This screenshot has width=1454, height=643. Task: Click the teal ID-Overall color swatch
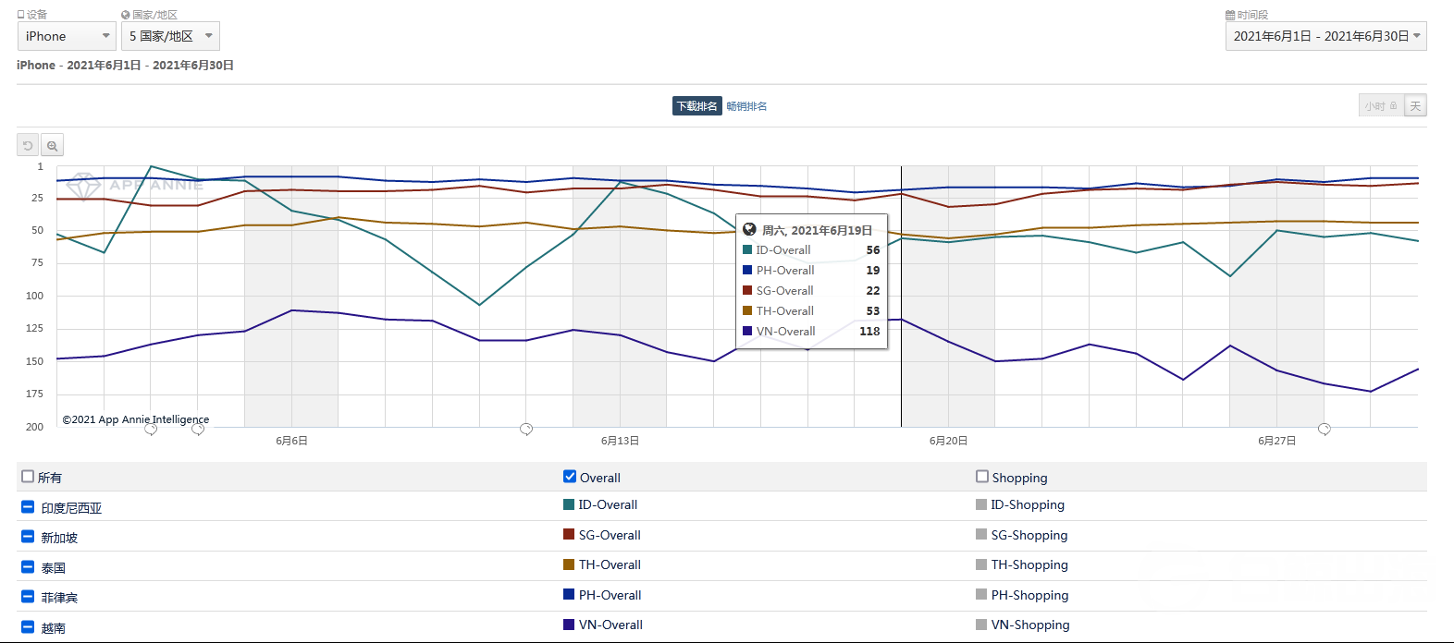pyautogui.click(x=569, y=505)
